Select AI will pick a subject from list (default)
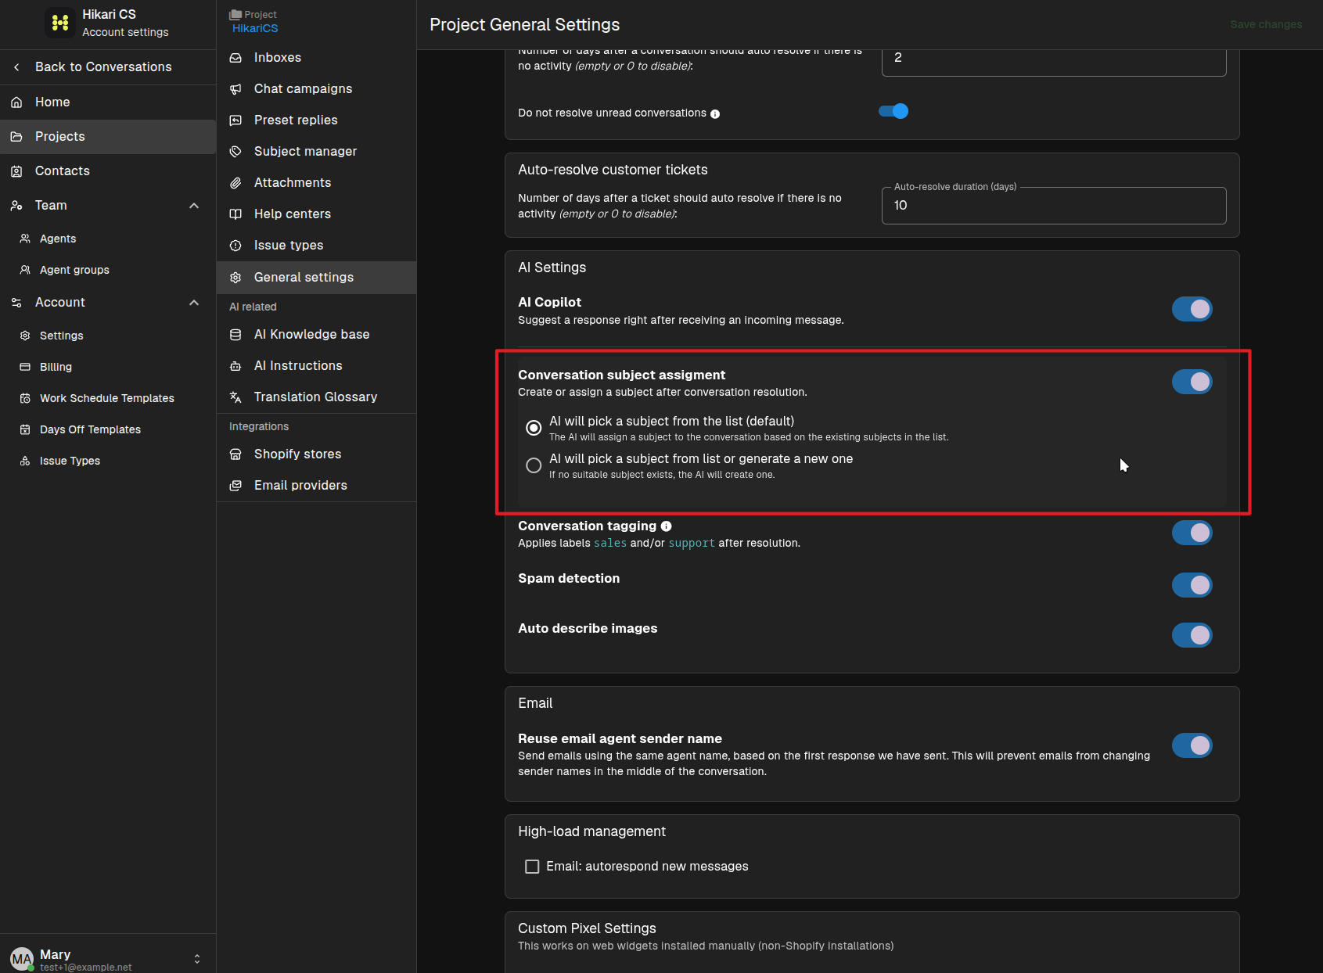Image resolution: width=1323 pixels, height=973 pixels. [x=534, y=428]
